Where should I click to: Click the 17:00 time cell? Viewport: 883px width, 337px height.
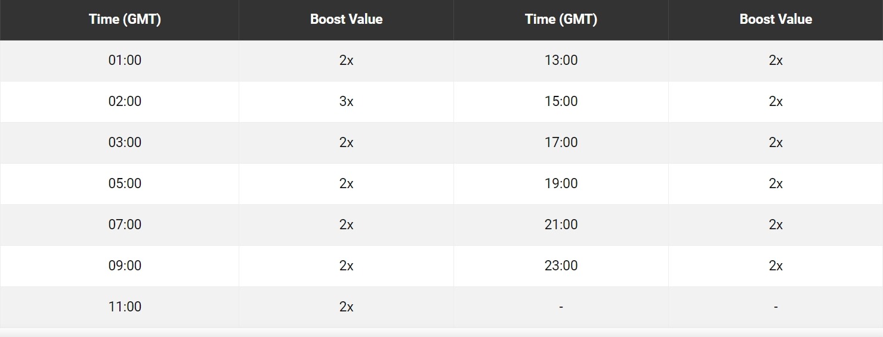pos(561,142)
